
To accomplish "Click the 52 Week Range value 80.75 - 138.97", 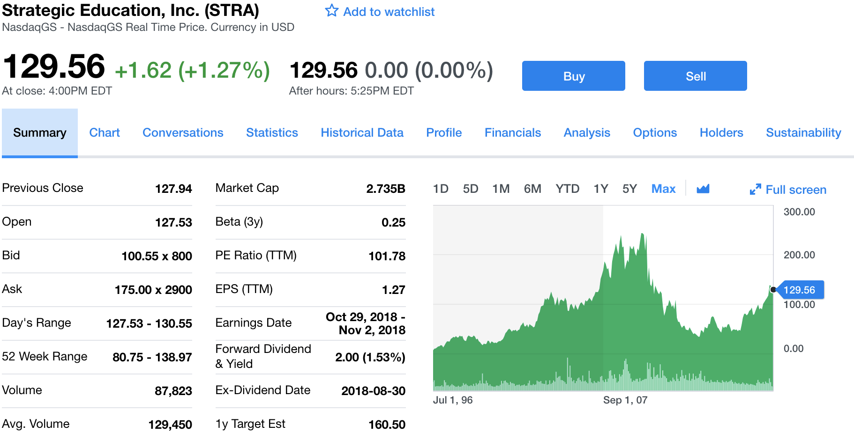I will 152,357.
